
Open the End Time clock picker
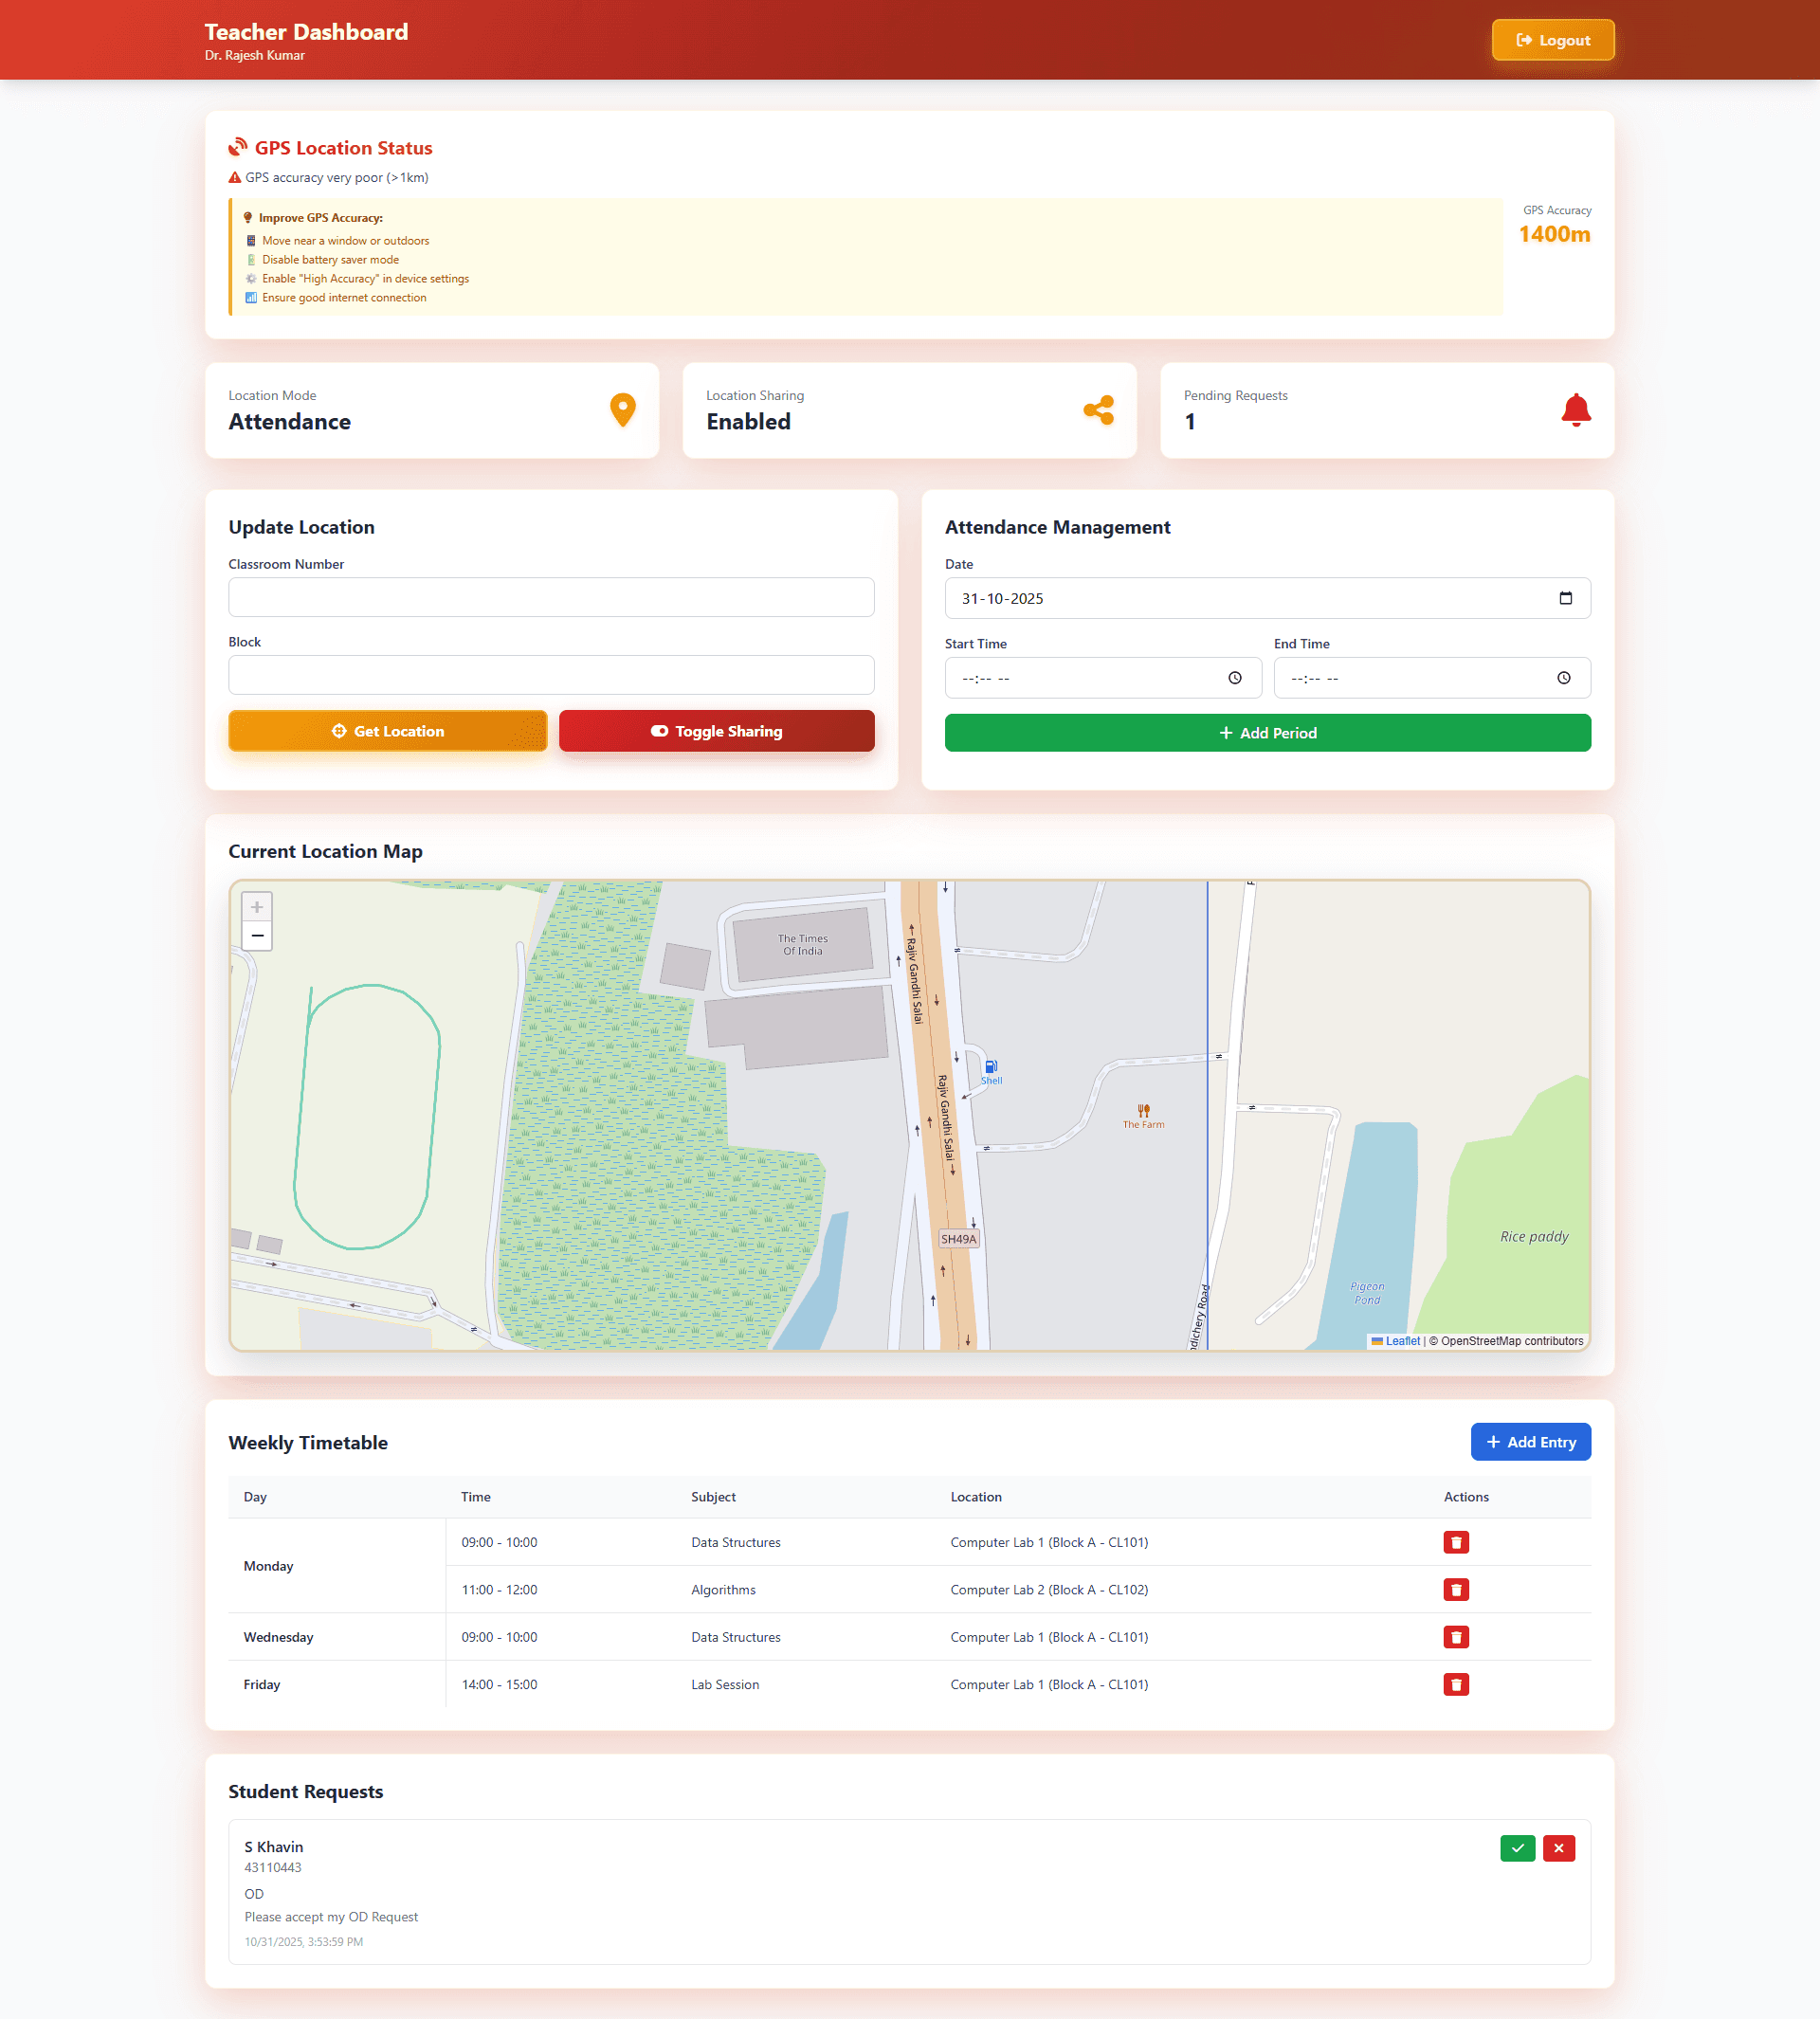[1563, 678]
